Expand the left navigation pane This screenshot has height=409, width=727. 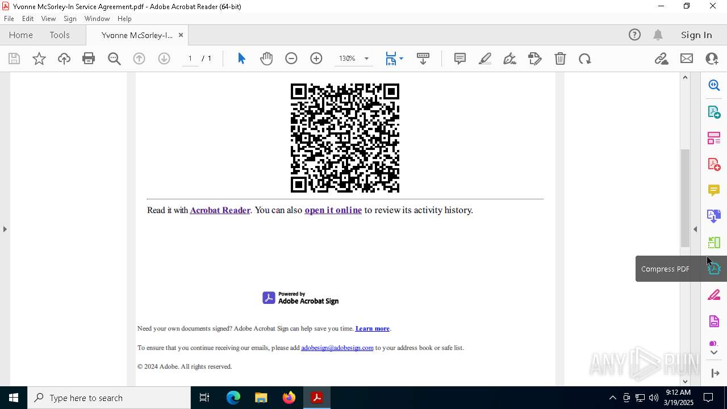(5, 229)
